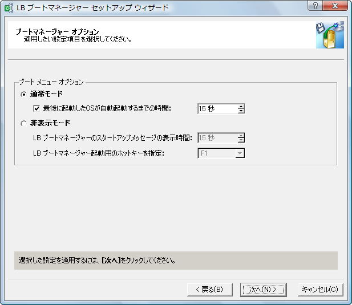The height and width of the screenshot is (305, 352).
Task: Click the 次へ(N) next button
Action: tap(264, 290)
